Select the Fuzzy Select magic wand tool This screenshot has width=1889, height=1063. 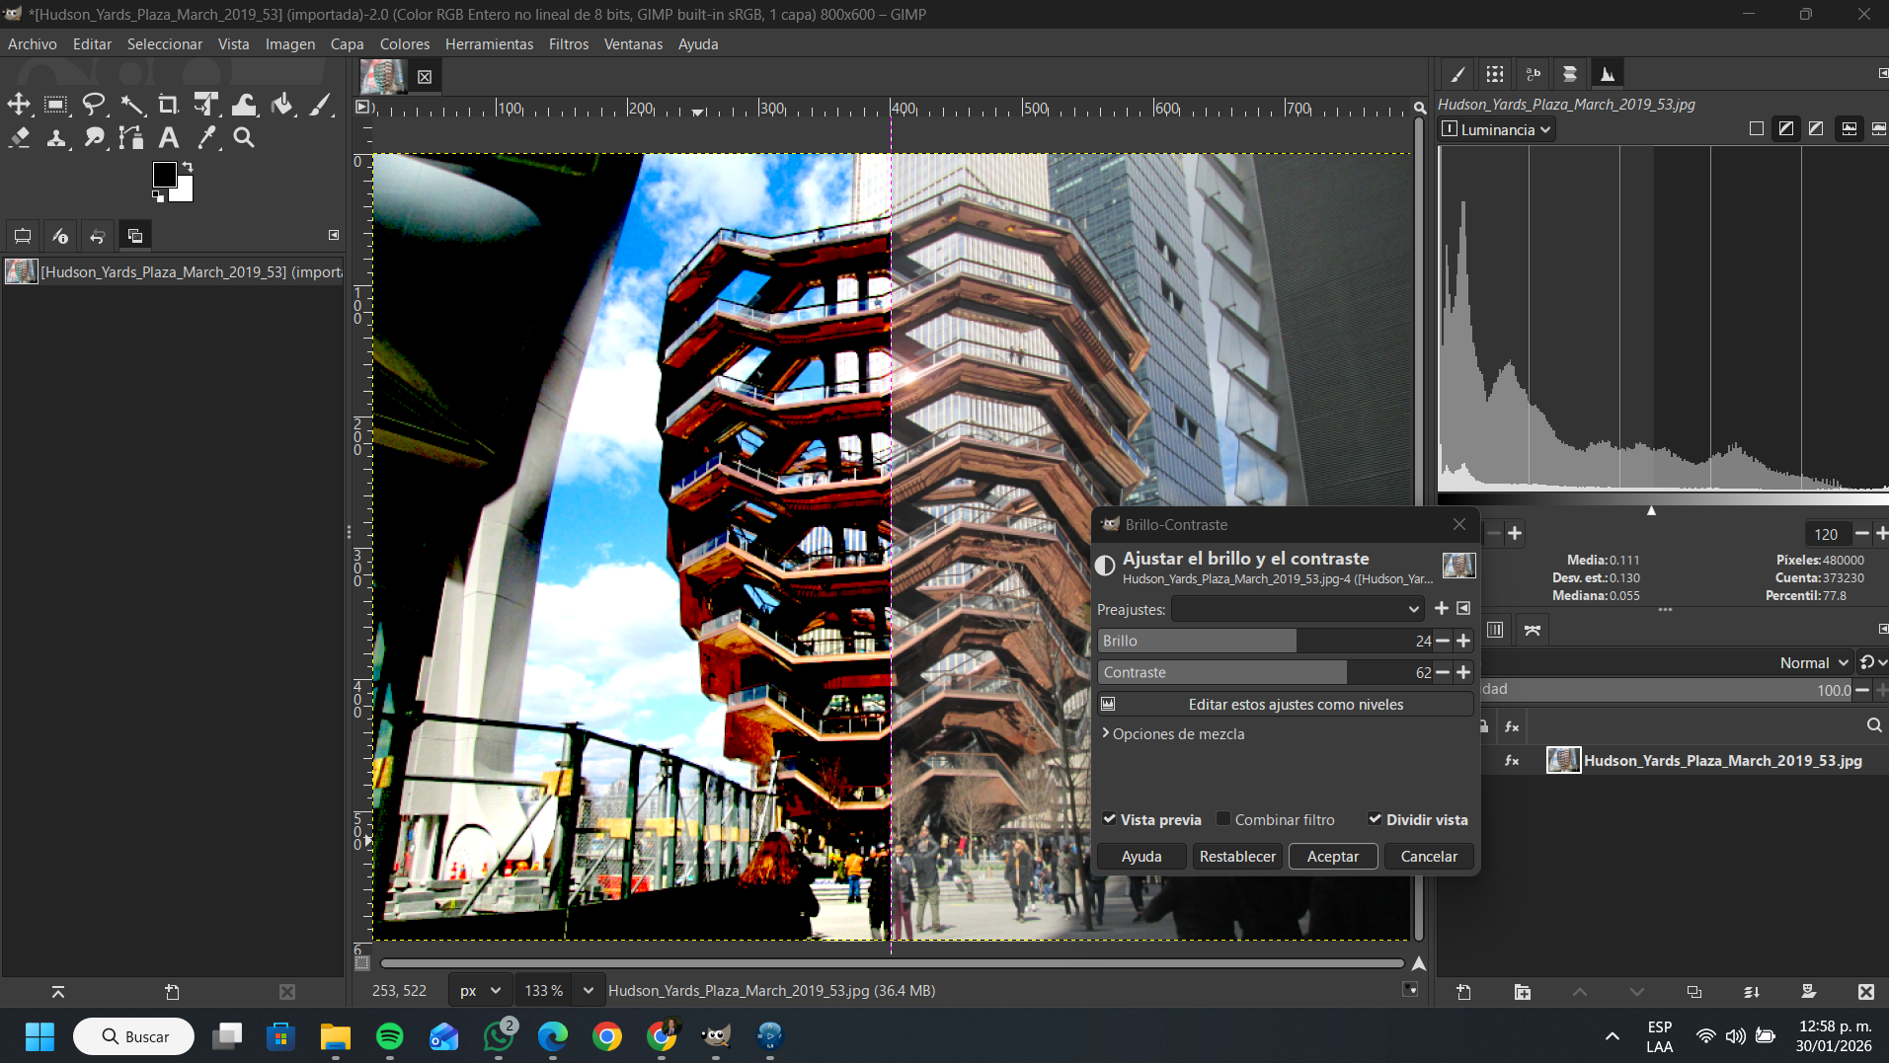coord(131,105)
